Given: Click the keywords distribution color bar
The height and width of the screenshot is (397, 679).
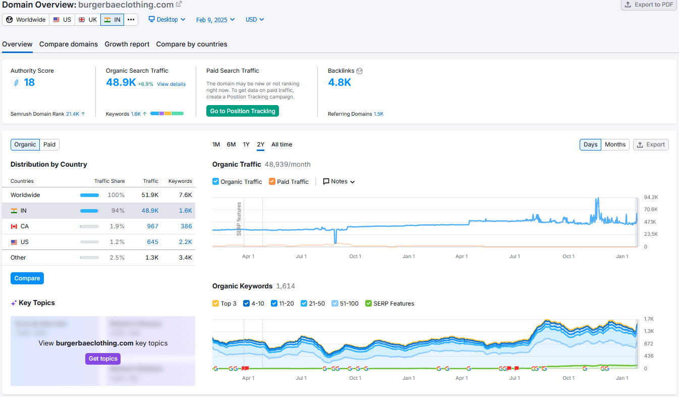Looking at the screenshot, I should pyautogui.click(x=167, y=114).
